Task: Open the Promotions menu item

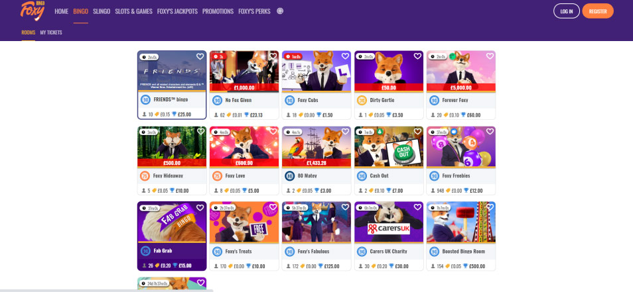Action: pyautogui.click(x=218, y=11)
